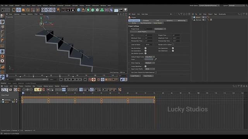The width and height of the screenshot is (248, 139).
Task: Expand the Input Color Profile options
Action: point(129,69)
